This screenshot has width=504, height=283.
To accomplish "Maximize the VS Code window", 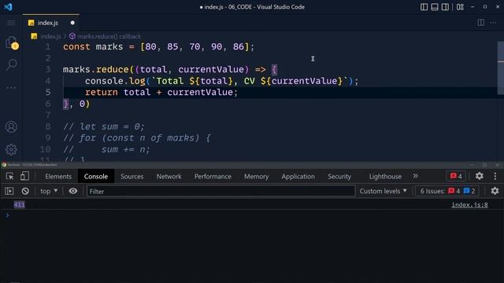I will pyautogui.click(x=485, y=7).
